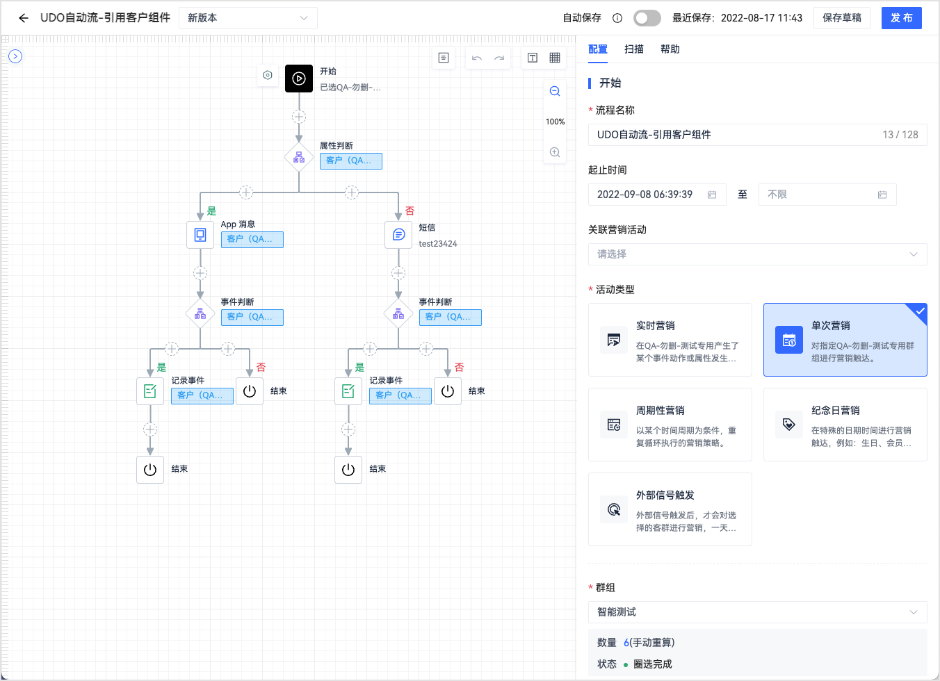Click the undo arrow icon

[477, 58]
